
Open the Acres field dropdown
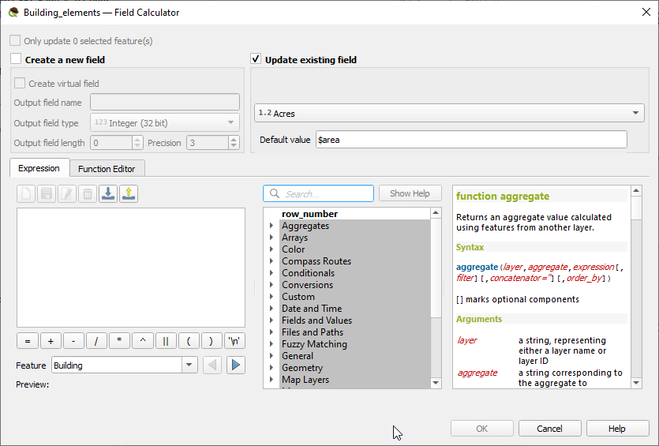click(x=449, y=113)
